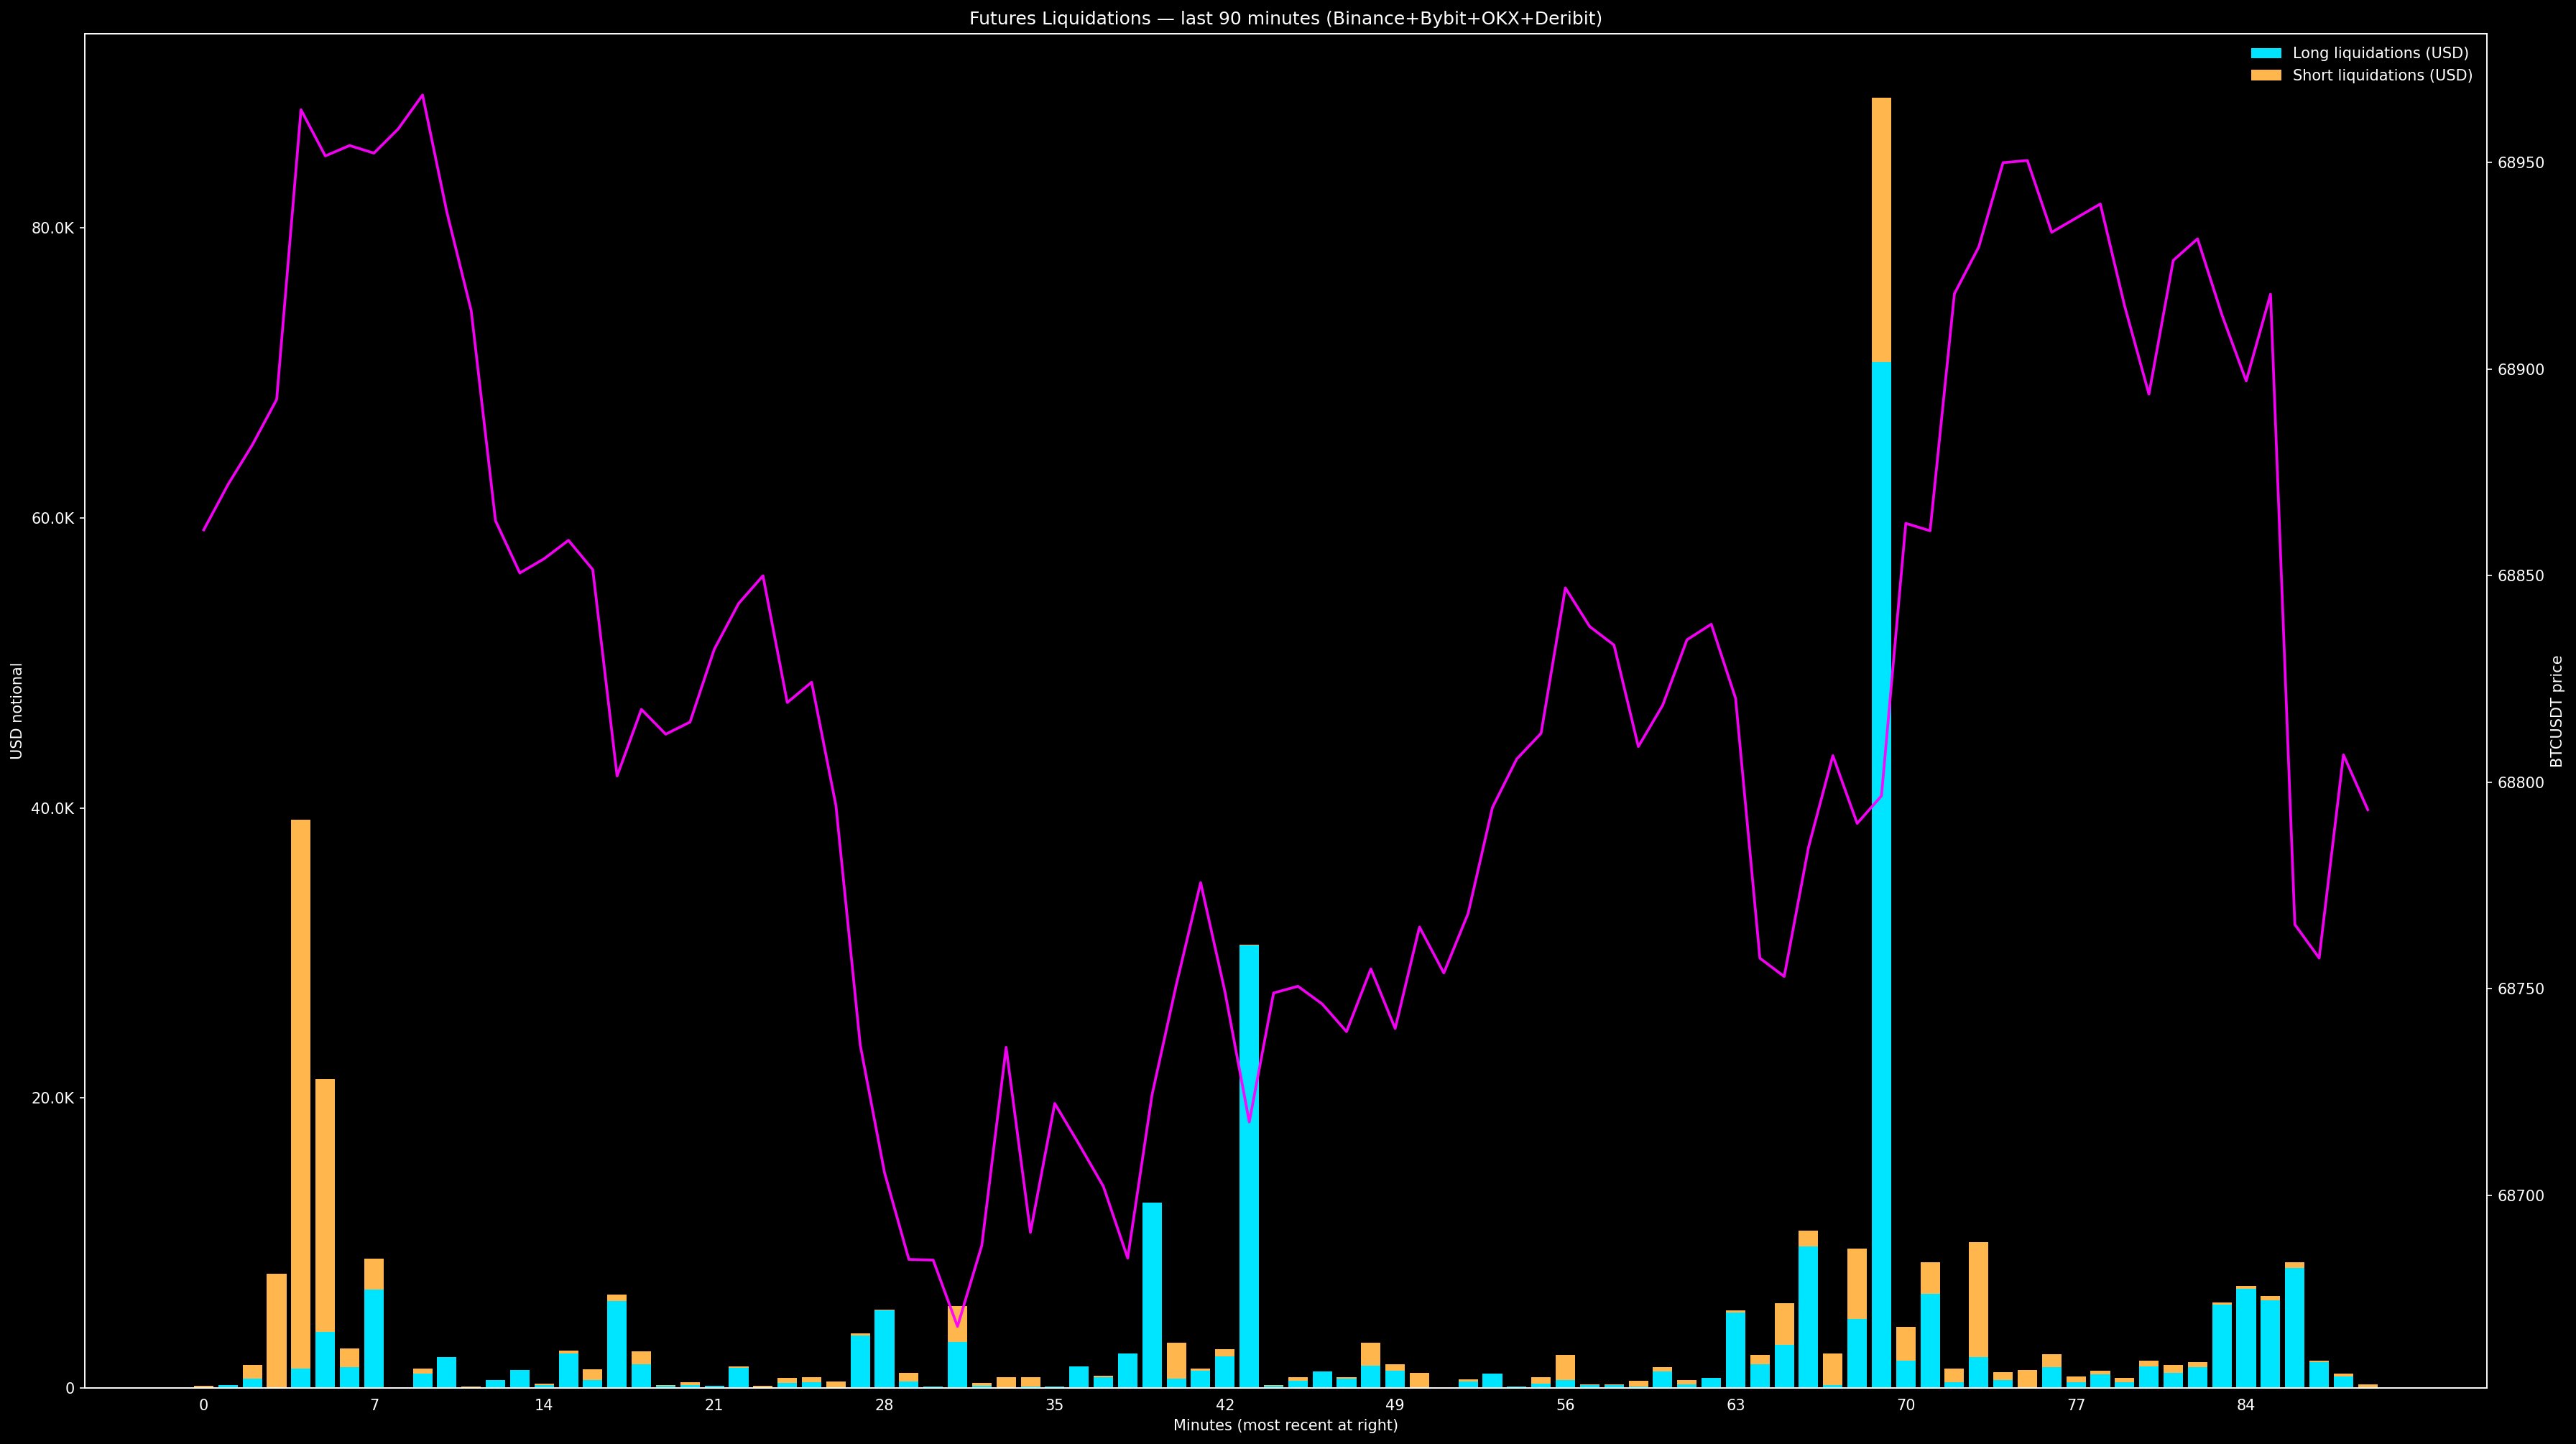This screenshot has width=2576, height=1444.
Task: Click the cyan bar at minute 39
Action: (x=1151, y=1295)
